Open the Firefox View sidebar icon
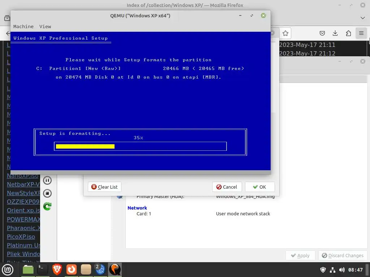This screenshot has height=277, width=370. pyautogui.click(x=7, y=18)
